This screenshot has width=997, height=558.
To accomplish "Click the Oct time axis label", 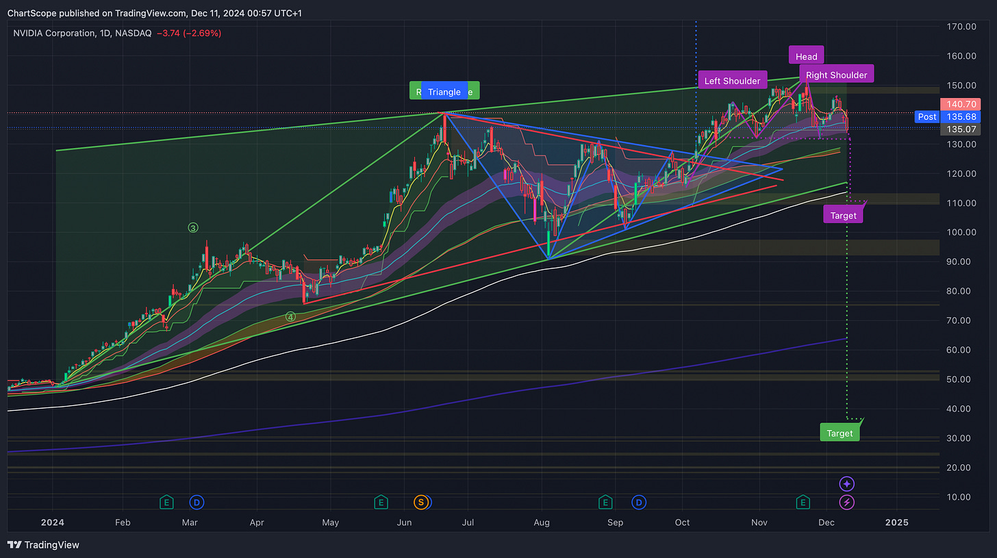I will click(683, 522).
